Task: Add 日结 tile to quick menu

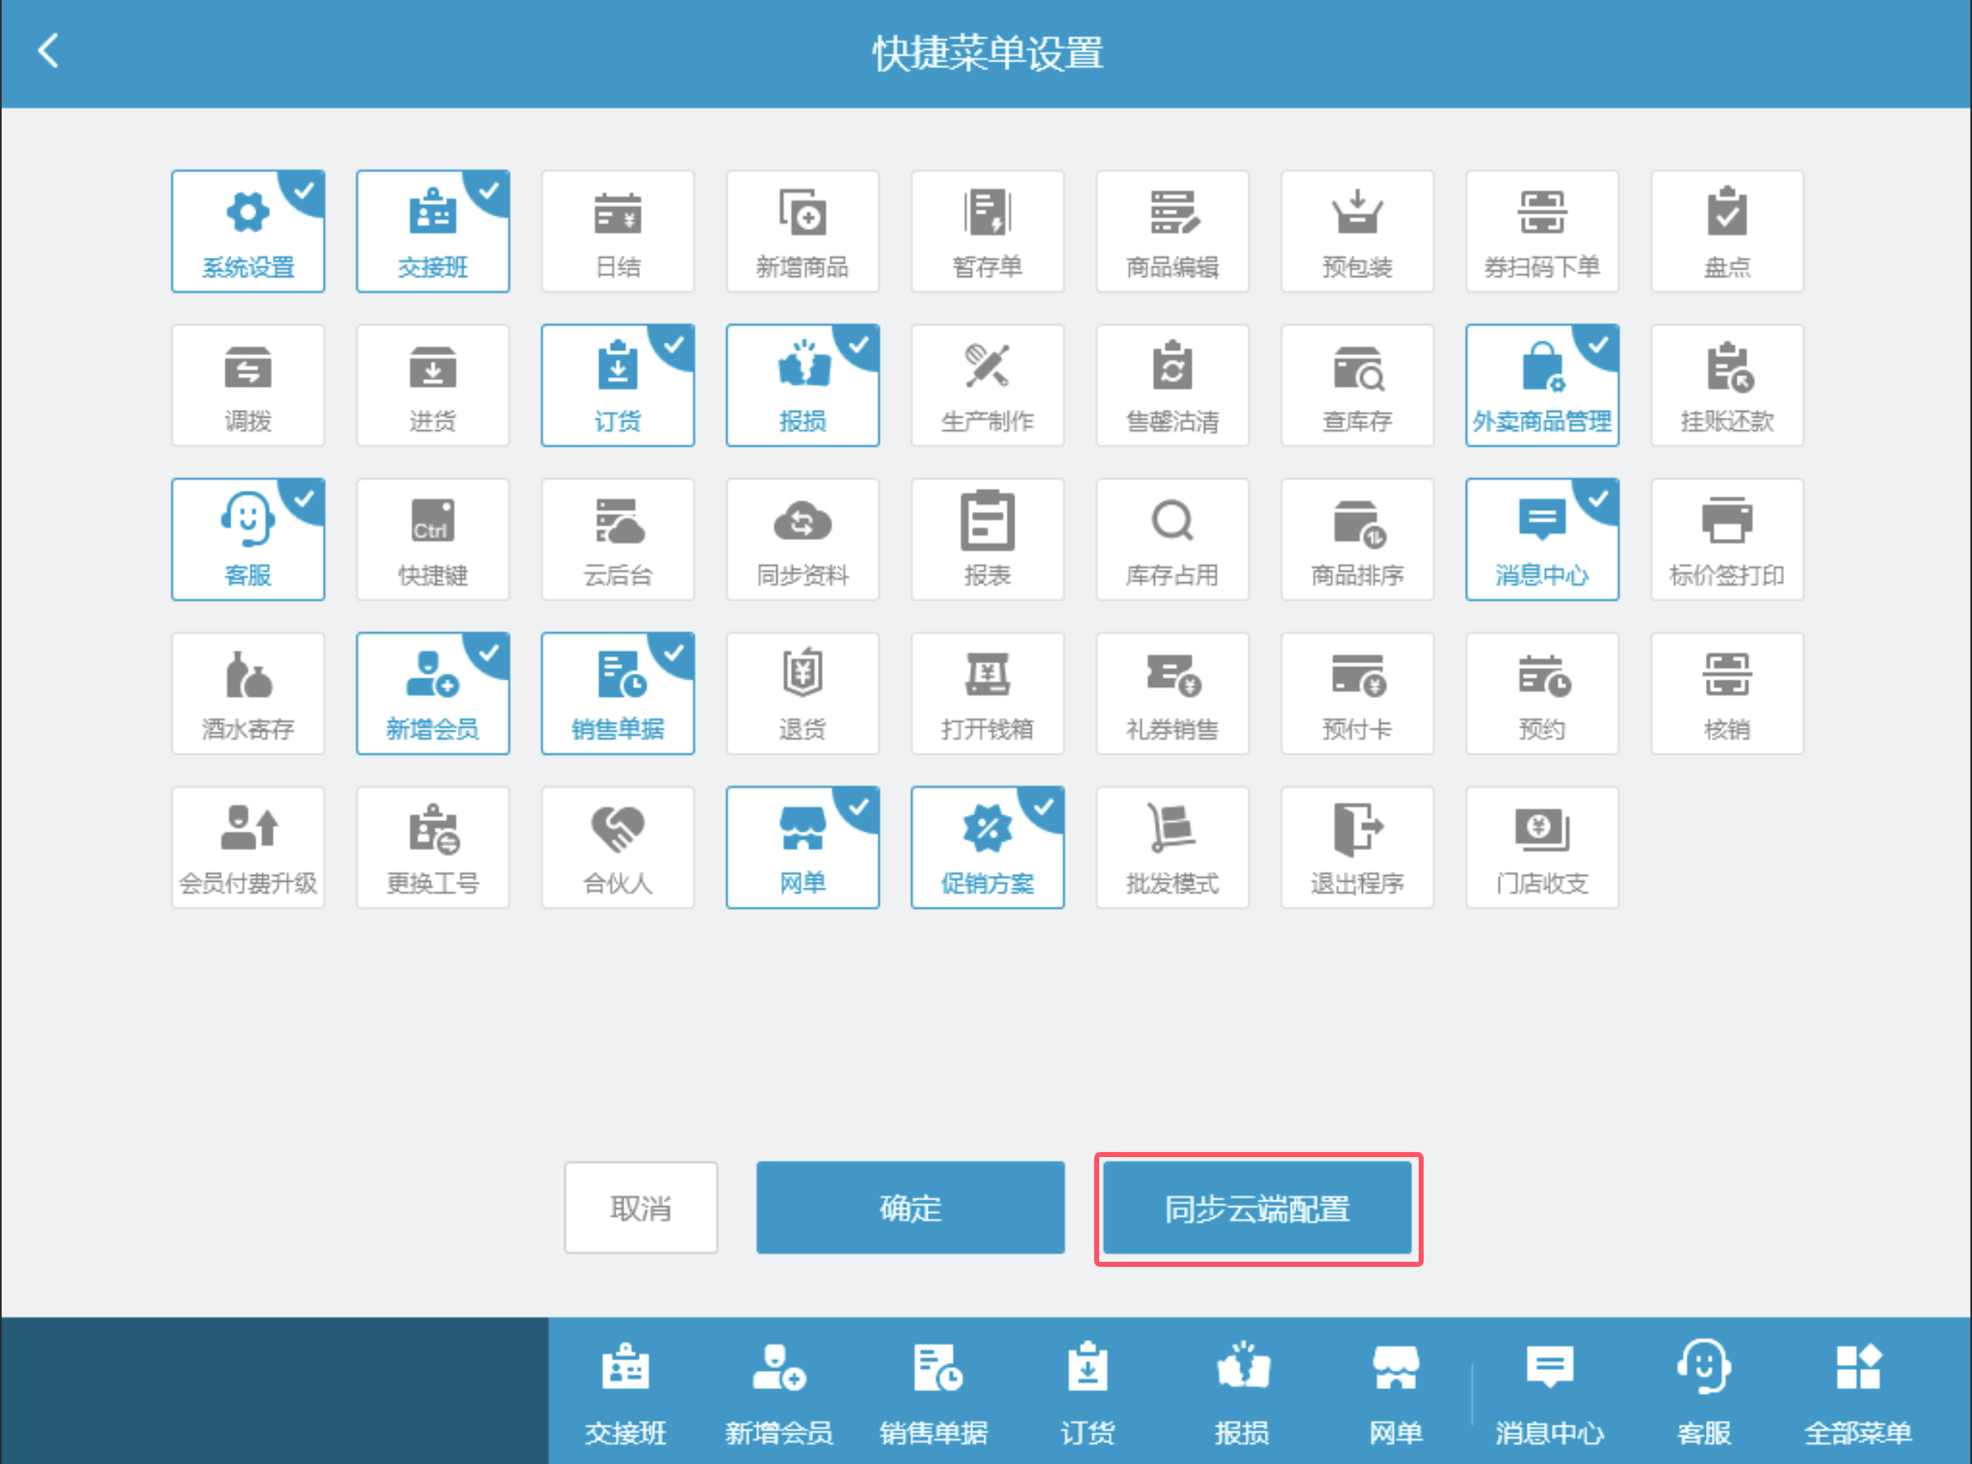Action: click(x=617, y=231)
